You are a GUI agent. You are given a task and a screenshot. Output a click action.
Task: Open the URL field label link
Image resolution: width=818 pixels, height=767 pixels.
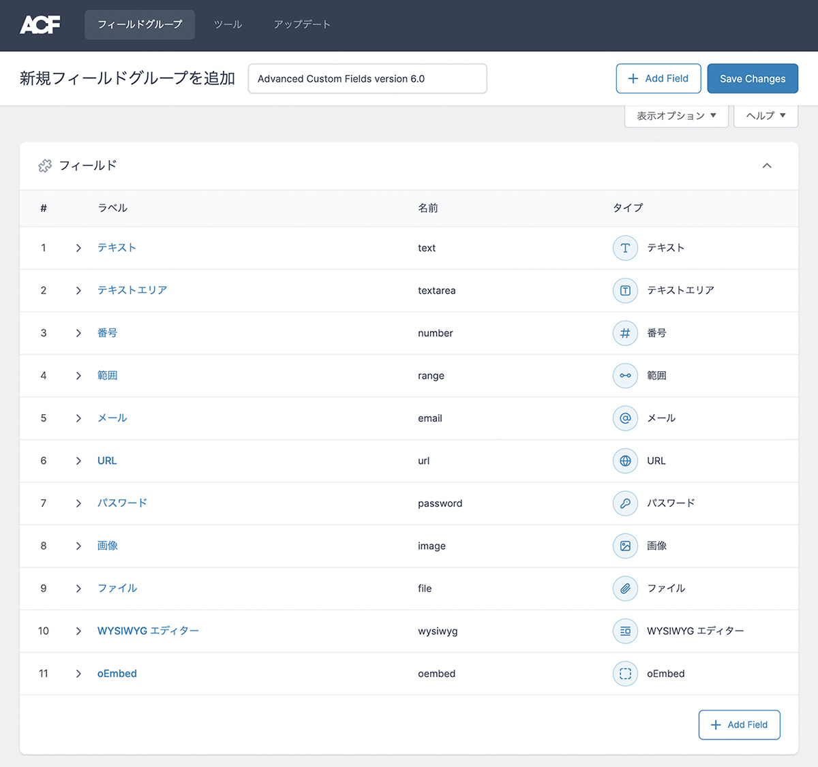pos(107,460)
